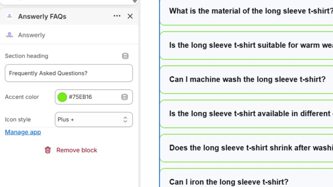Expand the available in different FAQ item

(x=246, y=114)
